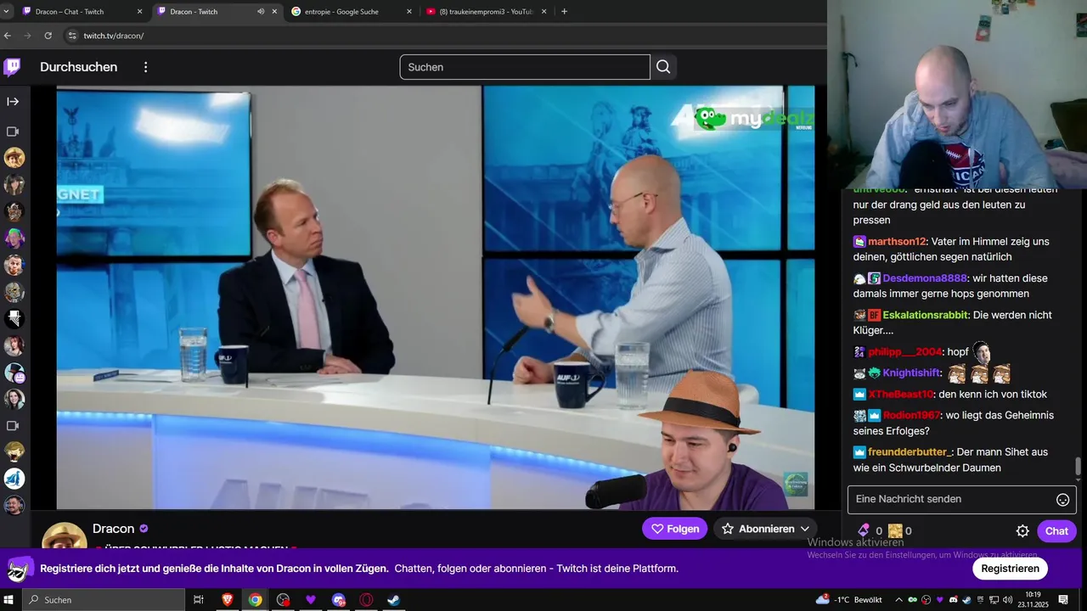The image size is (1087, 611).
Task: Open user Desdemona8888 in chat
Action: pyautogui.click(x=925, y=278)
